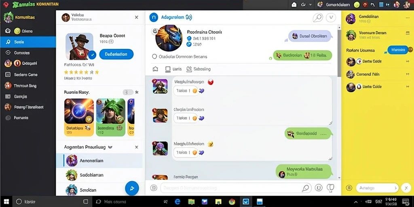Expand options next to Gonddiitan contact

[408, 18]
